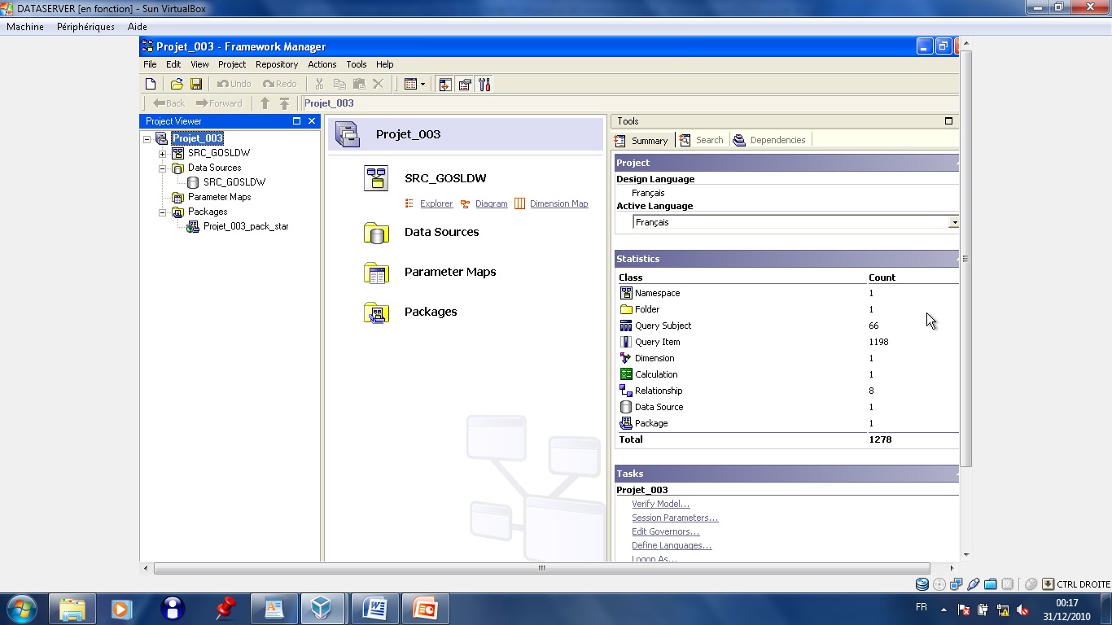Image resolution: width=1112 pixels, height=625 pixels.
Task: Click the horizontal scrollbar at bottom
Action: pyautogui.click(x=541, y=569)
